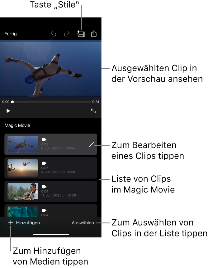Edit the first clip with pencil icon
Viewport: 208px width, 268px height.
(91, 144)
